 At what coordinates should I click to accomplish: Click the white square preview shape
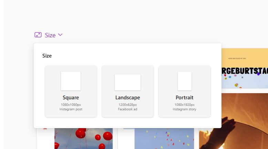click(x=71, y=81)
